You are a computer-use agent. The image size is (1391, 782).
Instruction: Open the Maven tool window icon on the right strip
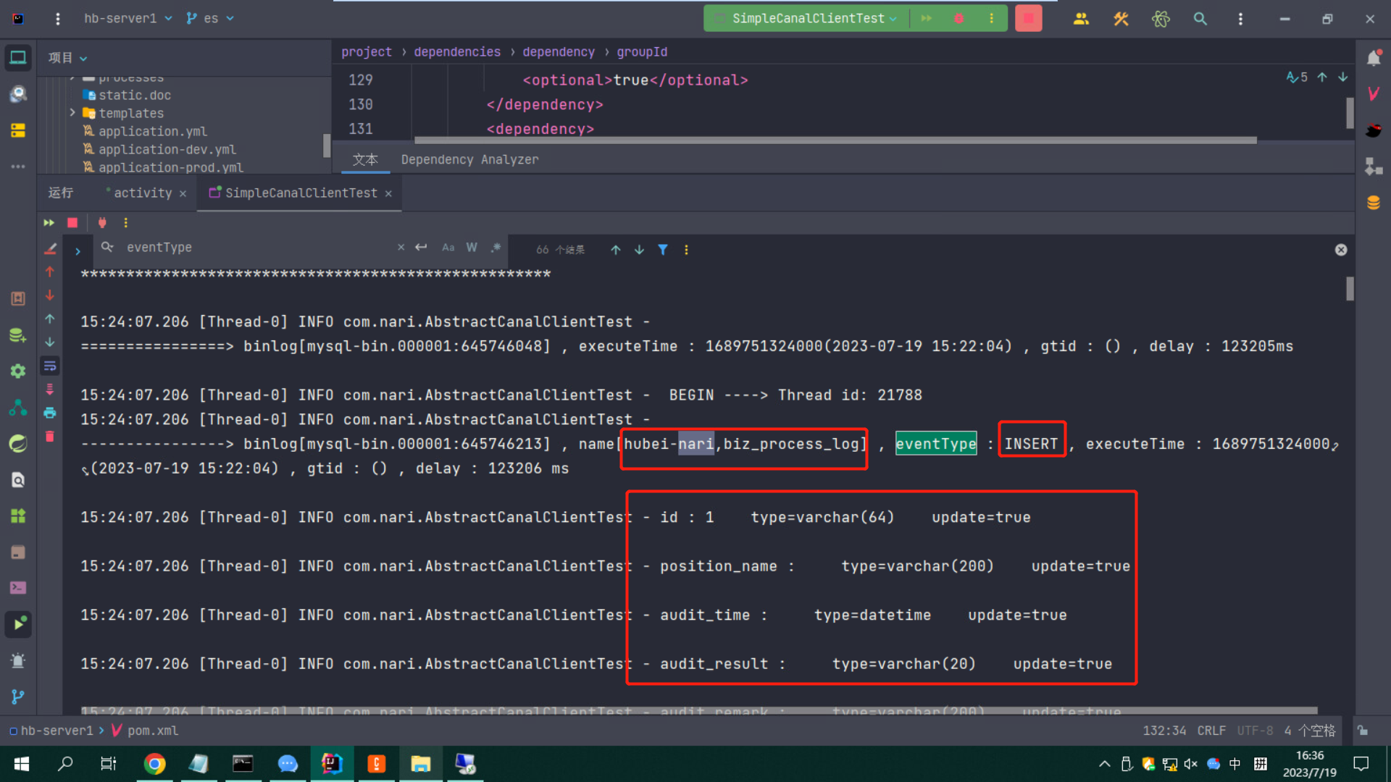[1374, 93]
